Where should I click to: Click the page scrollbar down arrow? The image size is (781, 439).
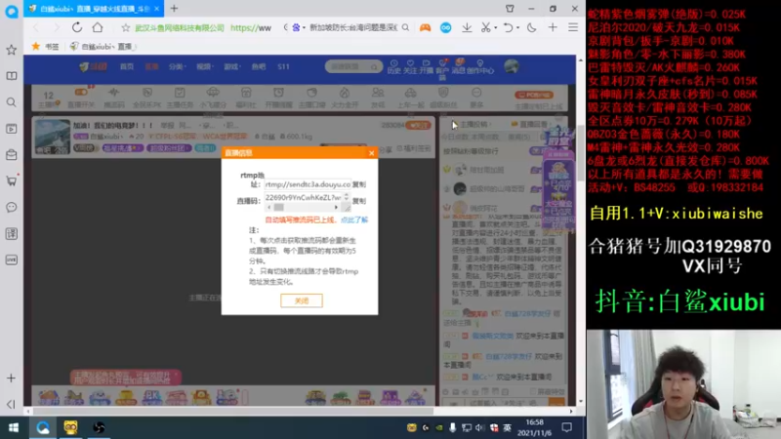coord(580,401)
